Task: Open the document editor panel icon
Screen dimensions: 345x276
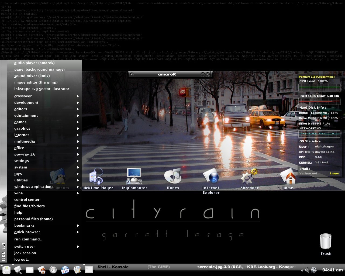Action: point(77,270)
